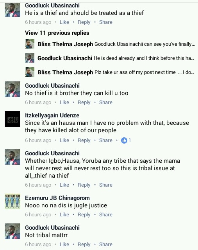
Task: Share the 'Not tribal mattrr' comment
Action: [x=106, y=244]
